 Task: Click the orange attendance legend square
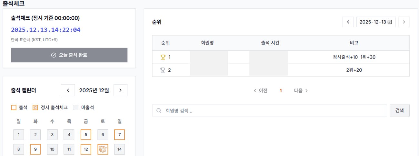(x=14, y=107)
